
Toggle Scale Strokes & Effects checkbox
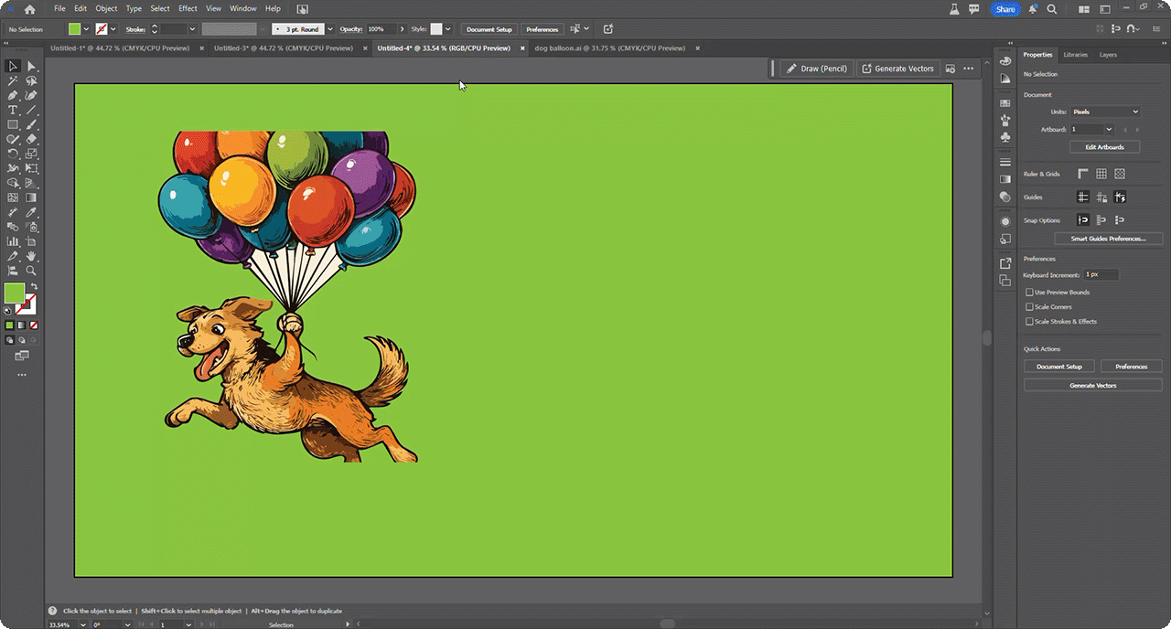point(1029,322)
